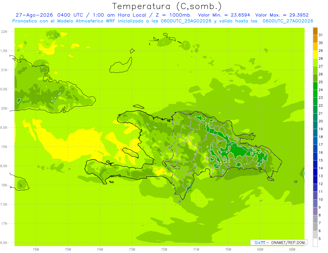This screenshot has width=328, height=253.
Task: Click the legend value '31'
Action: 321,35
